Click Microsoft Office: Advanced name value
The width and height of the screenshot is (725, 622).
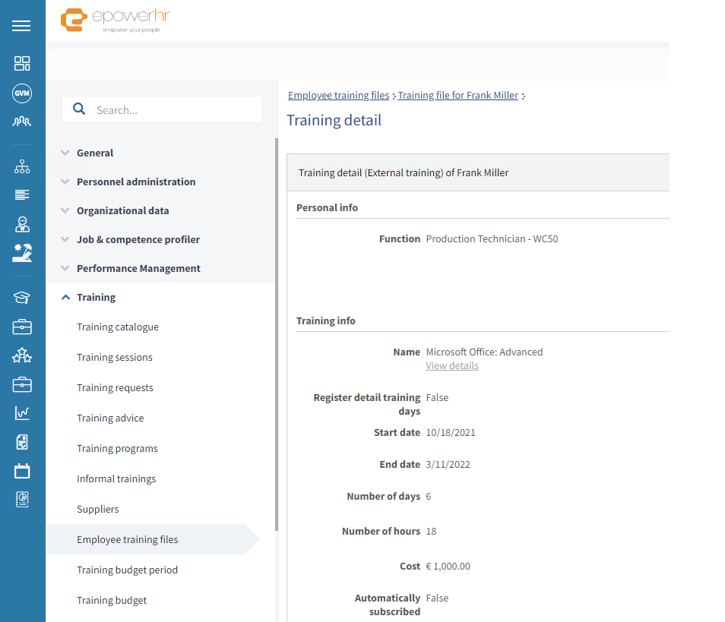484,352
